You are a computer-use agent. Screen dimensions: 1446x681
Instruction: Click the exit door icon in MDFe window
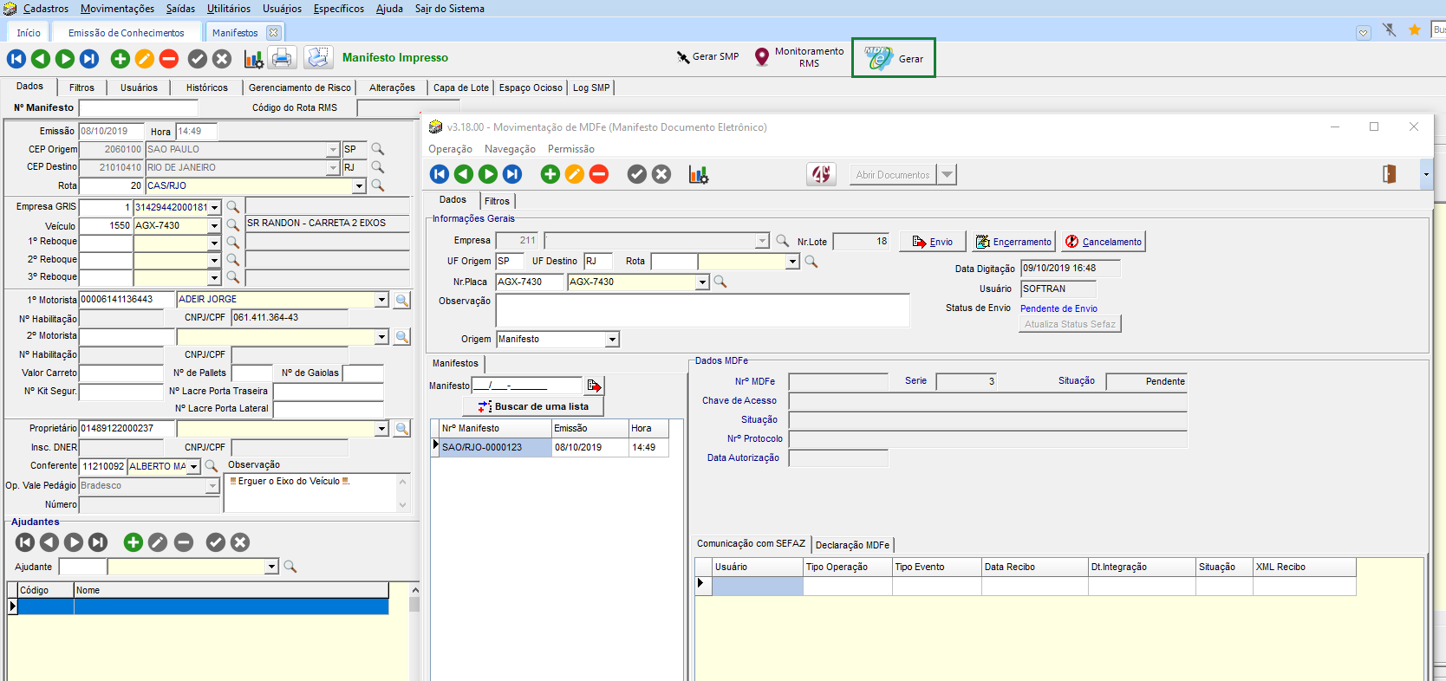1389,174
